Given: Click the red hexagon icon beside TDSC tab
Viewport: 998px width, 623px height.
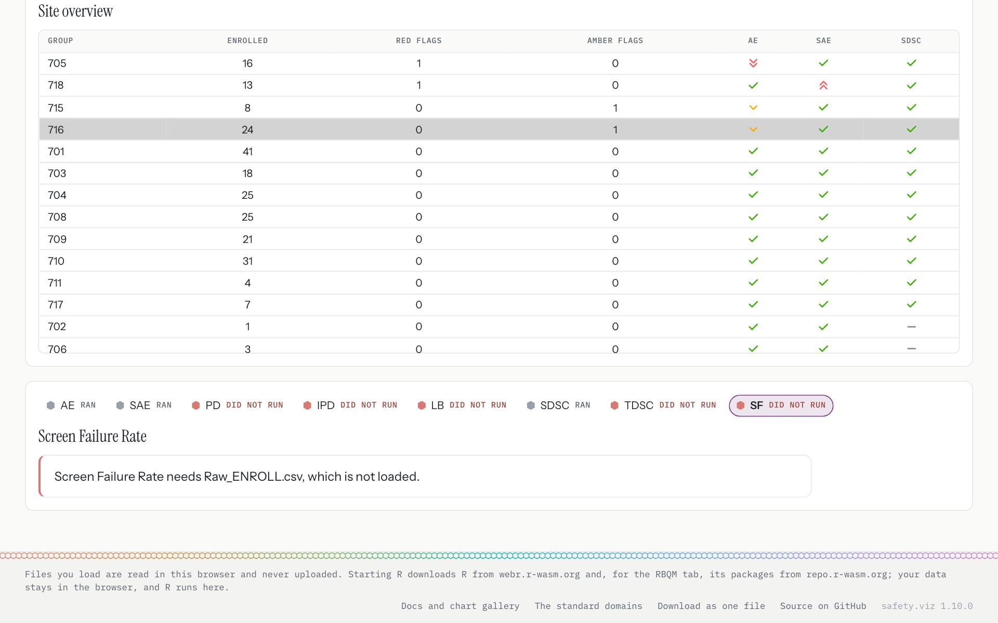Looking at the screenshot, I should [614, 405].
